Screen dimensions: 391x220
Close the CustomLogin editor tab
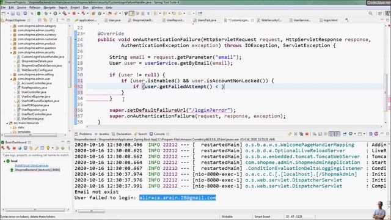(252, 20)
